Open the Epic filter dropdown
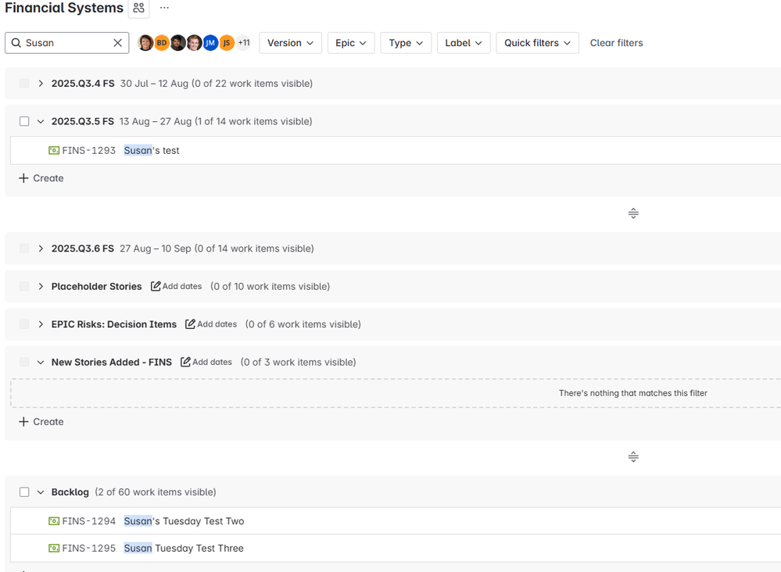 [x=351, y=43]
